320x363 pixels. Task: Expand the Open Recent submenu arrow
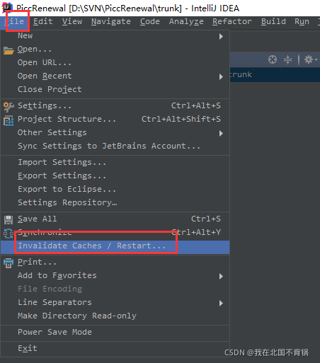coord(221,76)
